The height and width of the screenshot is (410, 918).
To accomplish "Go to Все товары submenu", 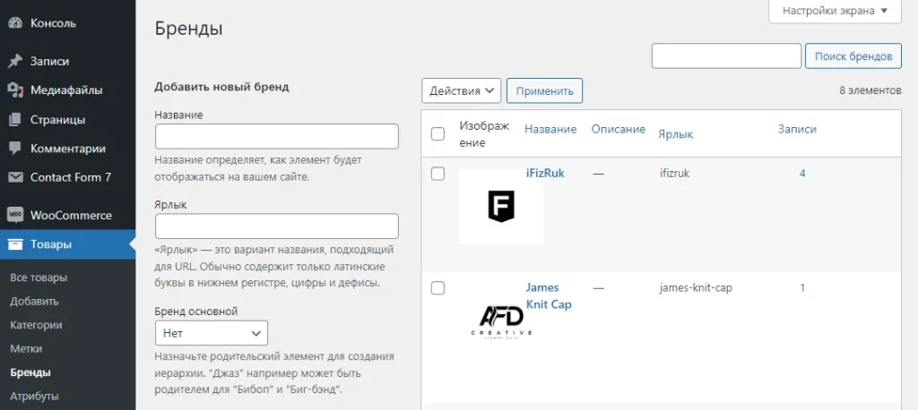I will tap(39, 278).
